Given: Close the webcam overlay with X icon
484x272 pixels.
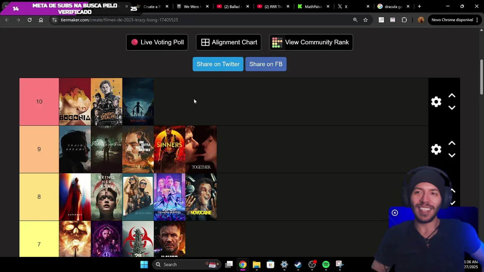Looking at the screenshot, I should point(395,213).
